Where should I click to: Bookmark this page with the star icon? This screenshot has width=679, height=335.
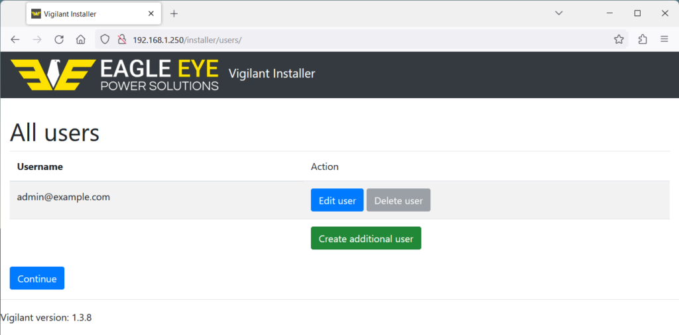619,39
